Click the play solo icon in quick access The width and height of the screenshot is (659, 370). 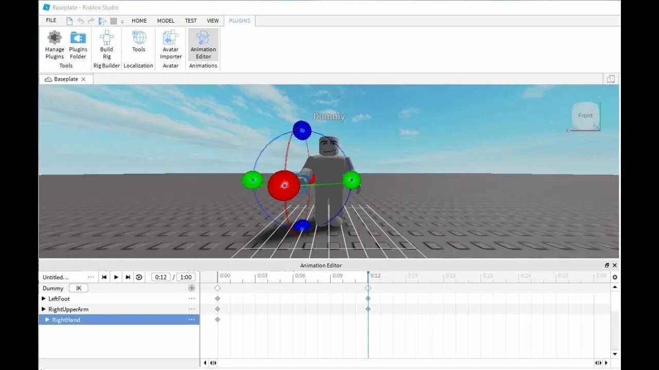coord(102,21)
